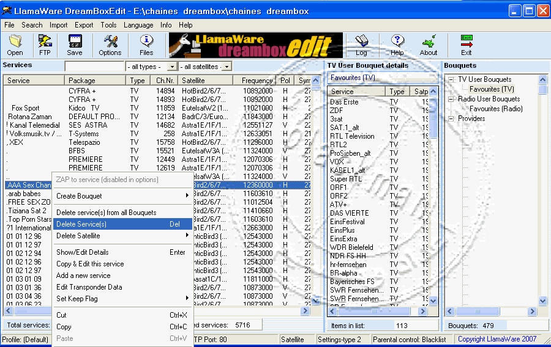Screen dimensions: 551x347
Task: Choose Delete Service(s) in context menu
Action: tap(122, 224)
